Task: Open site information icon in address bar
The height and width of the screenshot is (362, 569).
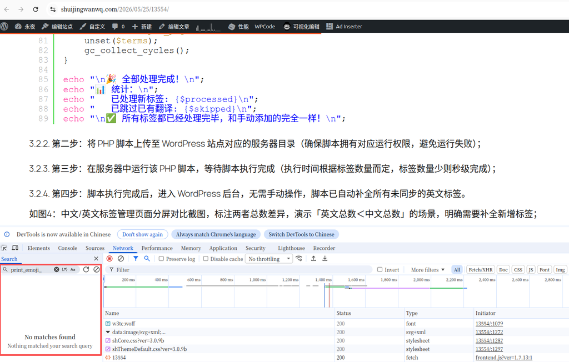Action: (x=53, y=9)
